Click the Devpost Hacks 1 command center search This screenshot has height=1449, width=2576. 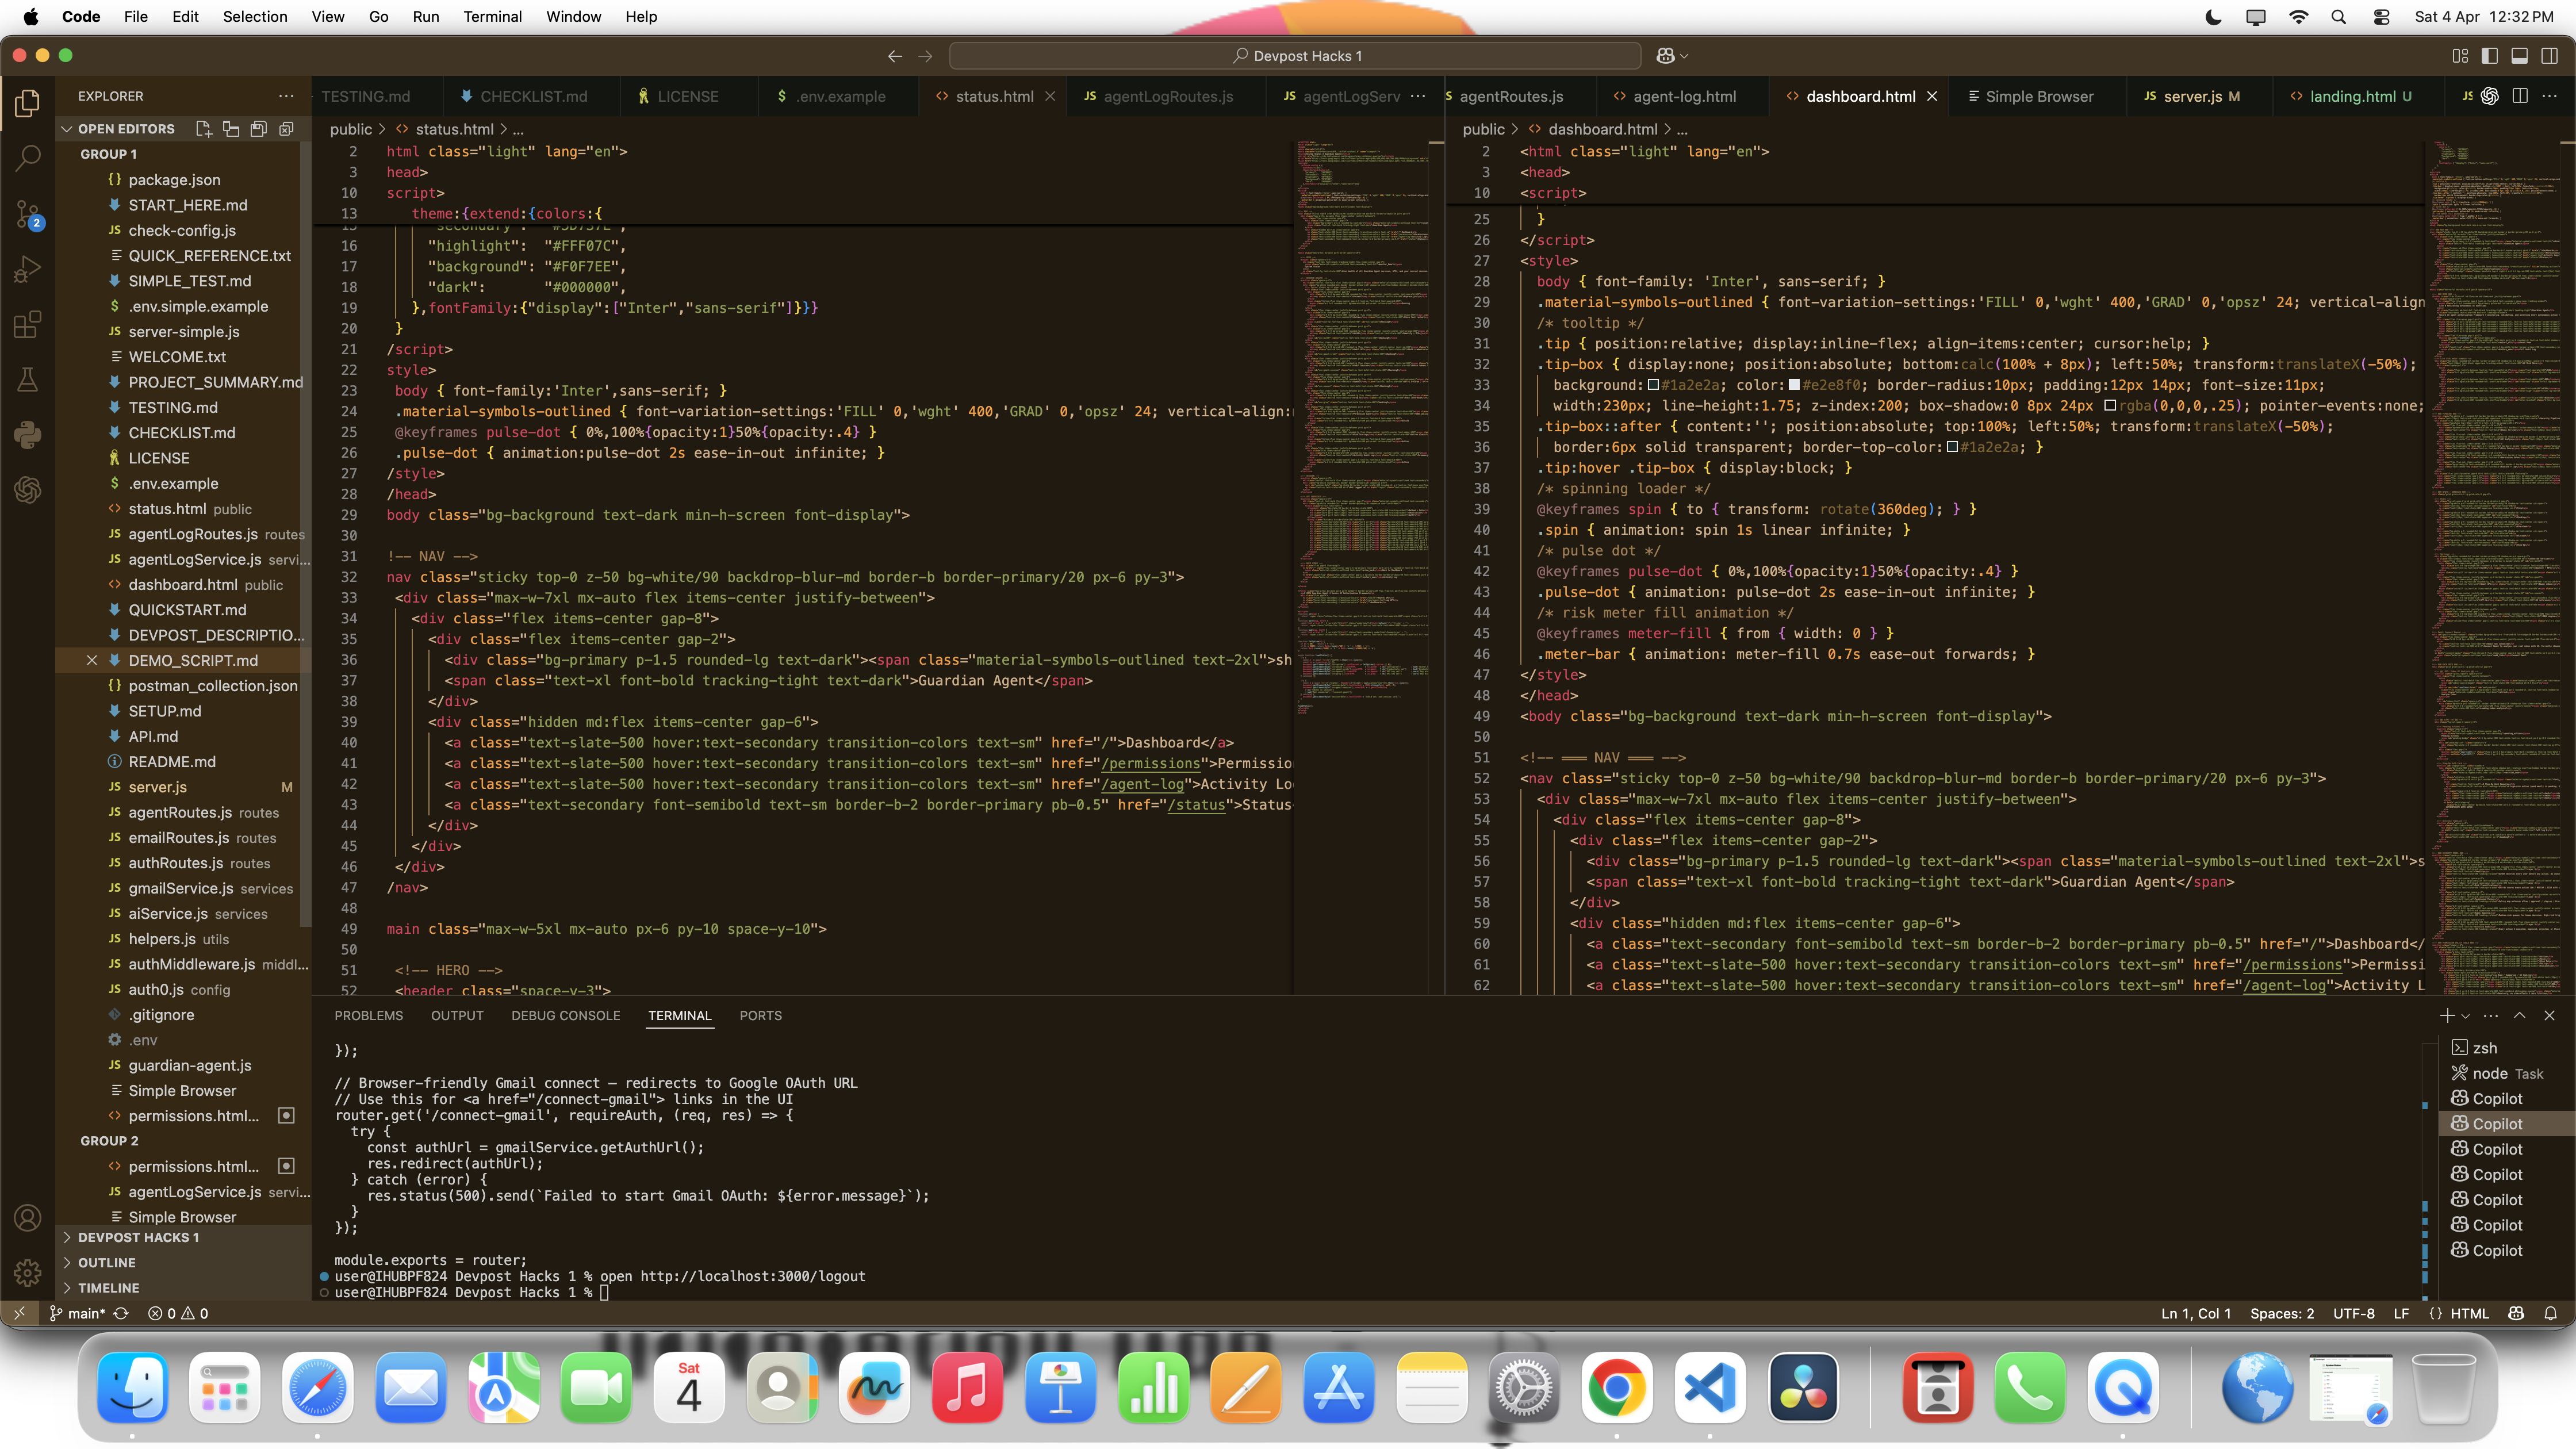tap(1295, 56)
